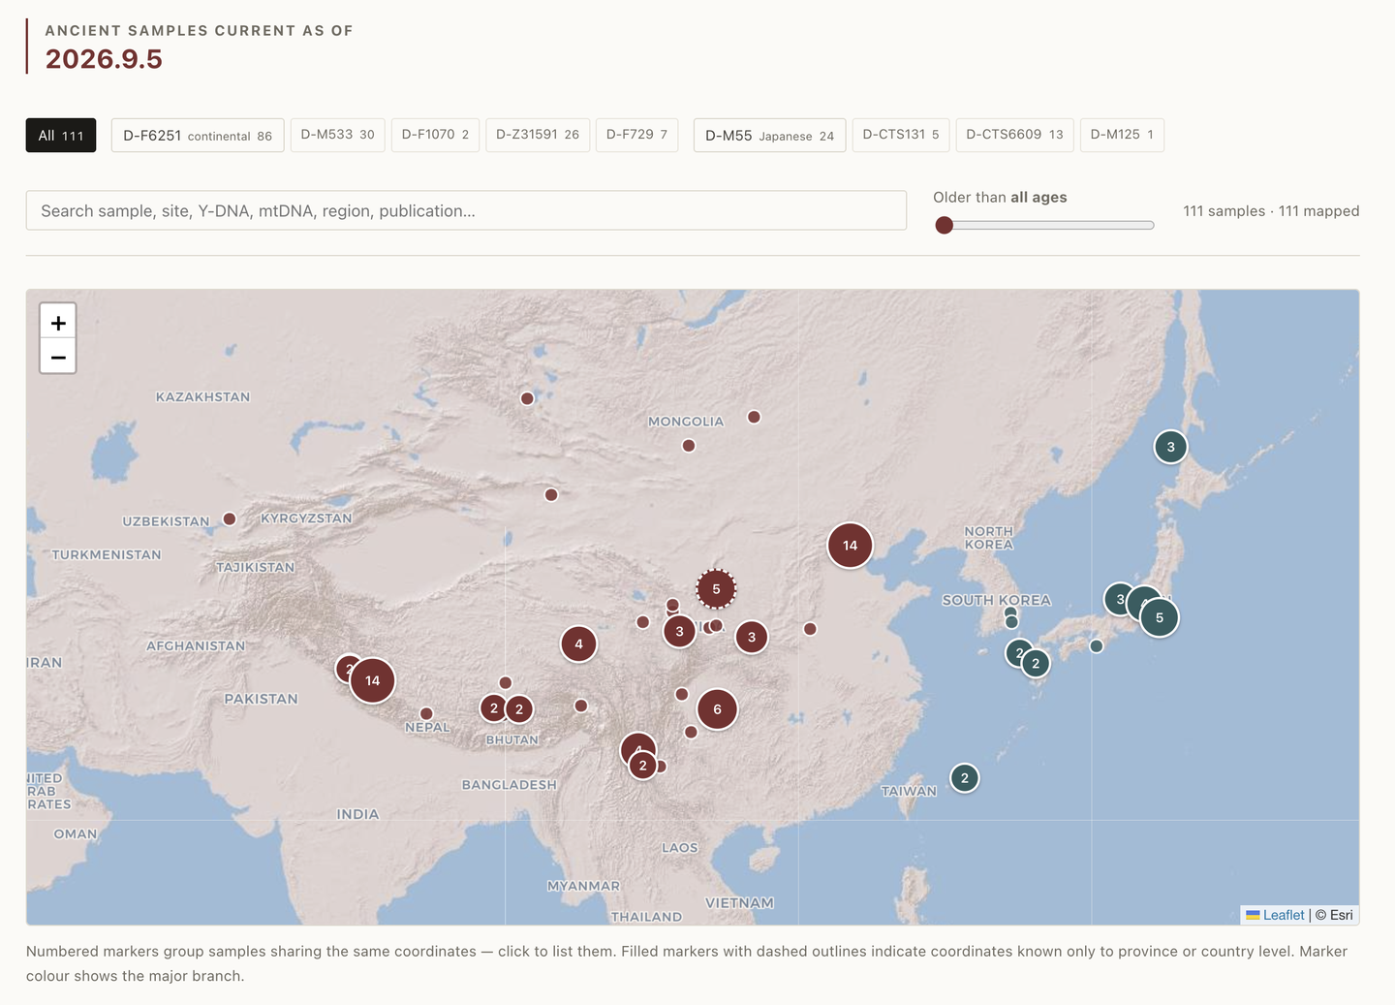Open the Leaflet attribution link
1395x1005 pixels.
(x=1275, y=915)
